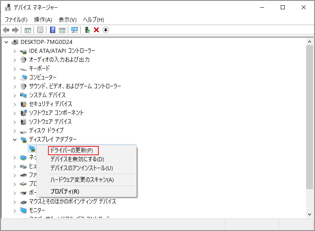Click the モニター category icon
Screen dimensions: 315x231
[23, 210]
